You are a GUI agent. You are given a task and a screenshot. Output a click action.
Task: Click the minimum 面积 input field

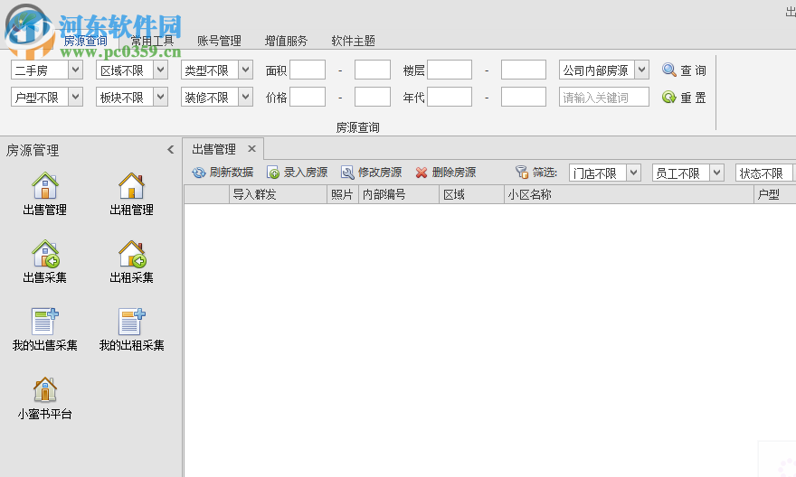pos(308,70)
